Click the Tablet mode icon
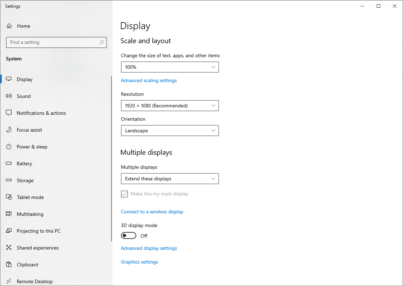The width and height of the screenshot is (403, 286). point(9,197)
